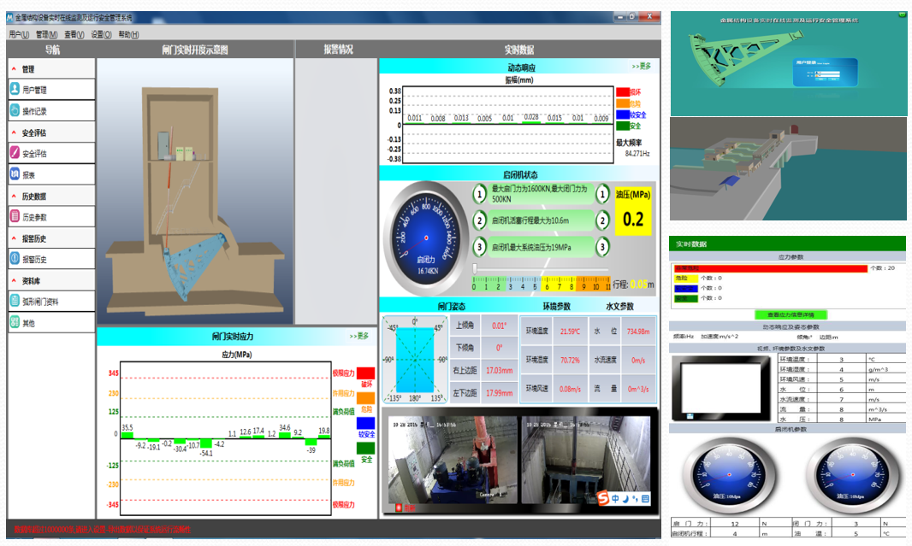This screenshot has height=546, width=912.
Task: Click the 3D dam overview image
Action: tap(788, 169)
